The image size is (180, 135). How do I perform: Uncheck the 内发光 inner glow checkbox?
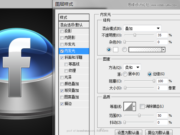click(x=62, y=51)
